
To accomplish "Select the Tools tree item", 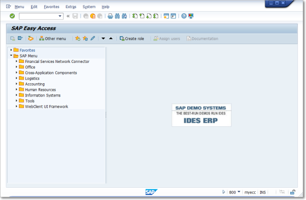I will (x=30, y=101).
